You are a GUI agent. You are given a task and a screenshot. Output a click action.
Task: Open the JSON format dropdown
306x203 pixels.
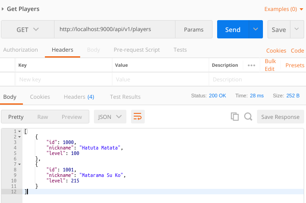click(110, 117)
